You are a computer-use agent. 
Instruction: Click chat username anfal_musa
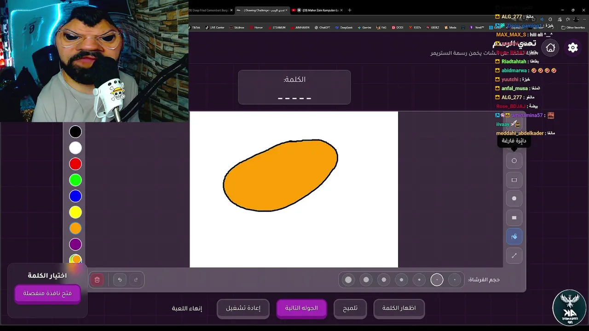click(514, 88)
